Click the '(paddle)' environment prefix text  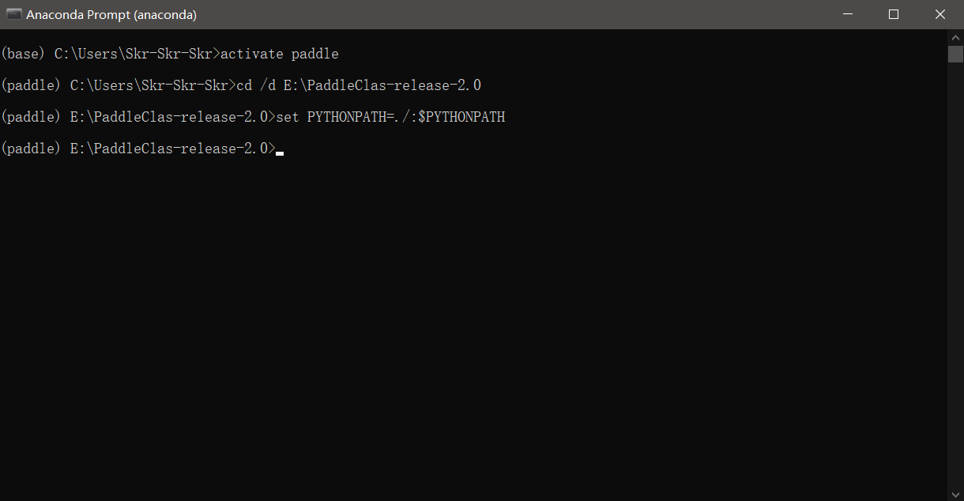click(x=30, y=85)
